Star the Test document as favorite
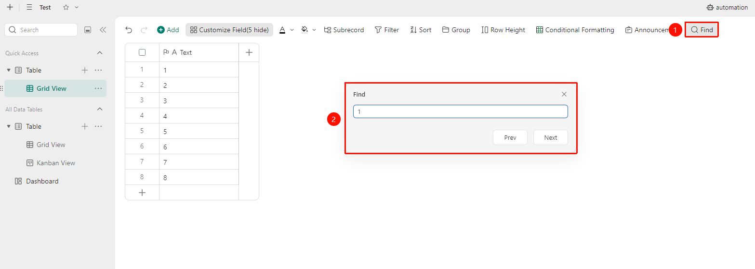Viewport: 755px width, 269px height. (x=66, y=7)
